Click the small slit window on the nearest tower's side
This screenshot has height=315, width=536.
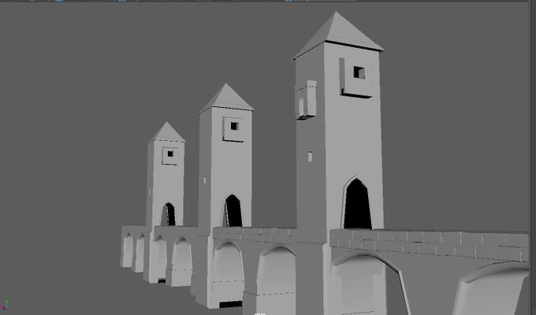[x=310, y=157]
